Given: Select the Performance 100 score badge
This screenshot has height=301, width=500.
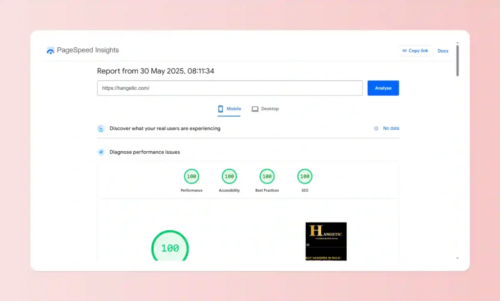Looking at the screenshot, I should 191,177.
